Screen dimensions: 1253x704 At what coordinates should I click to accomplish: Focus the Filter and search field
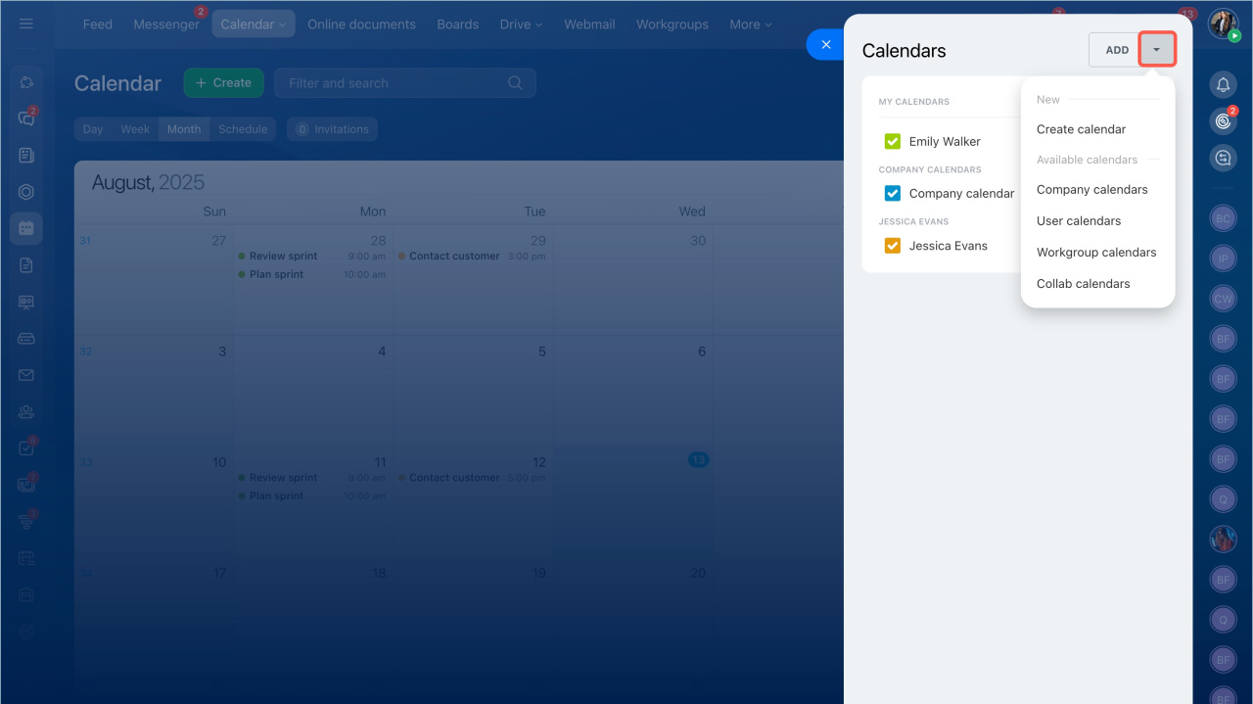[x=404, y=83]
